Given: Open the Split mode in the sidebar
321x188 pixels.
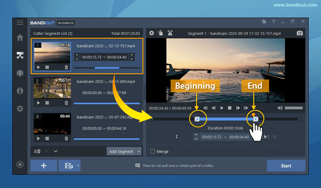Looking at the screenshot, I should pyautogui.click(x=20, y=73).
